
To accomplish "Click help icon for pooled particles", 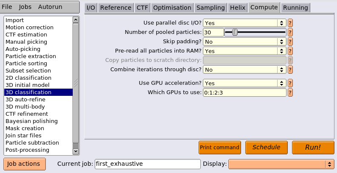I will click(290, 32).
